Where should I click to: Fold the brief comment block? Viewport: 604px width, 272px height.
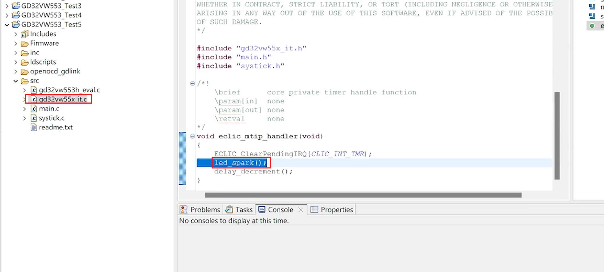pos(192,83)
